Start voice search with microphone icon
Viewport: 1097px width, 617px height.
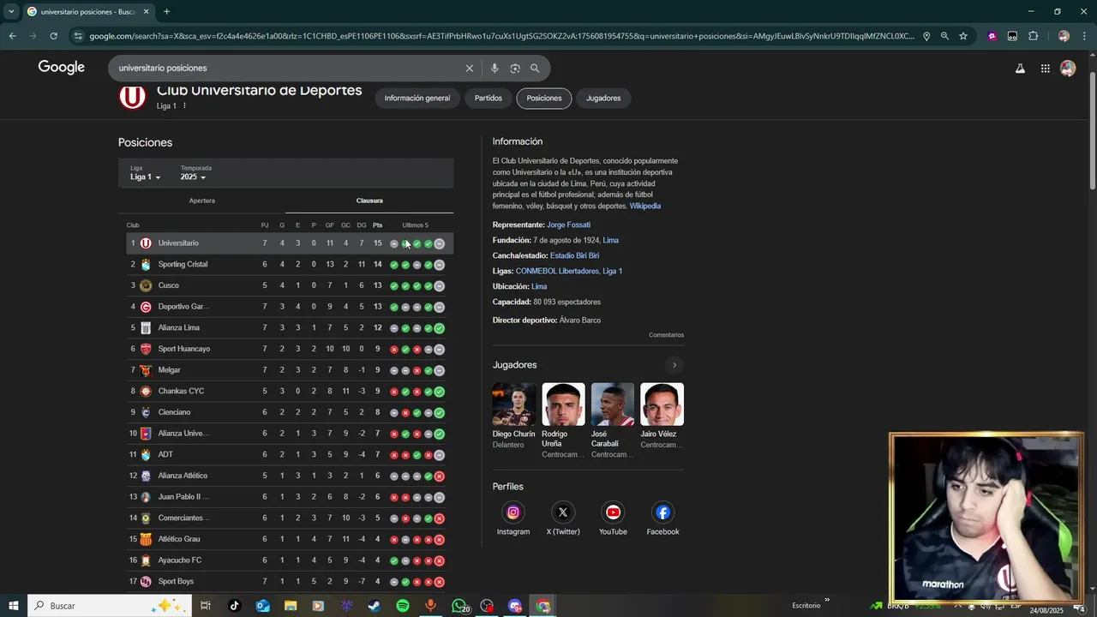(x=495, y=69)
